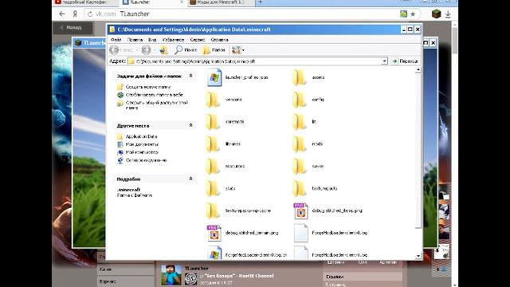The width and height of the screenshot is (510, 287).
Task: Select the mods folder icon
Action: (x=300, y=143)
